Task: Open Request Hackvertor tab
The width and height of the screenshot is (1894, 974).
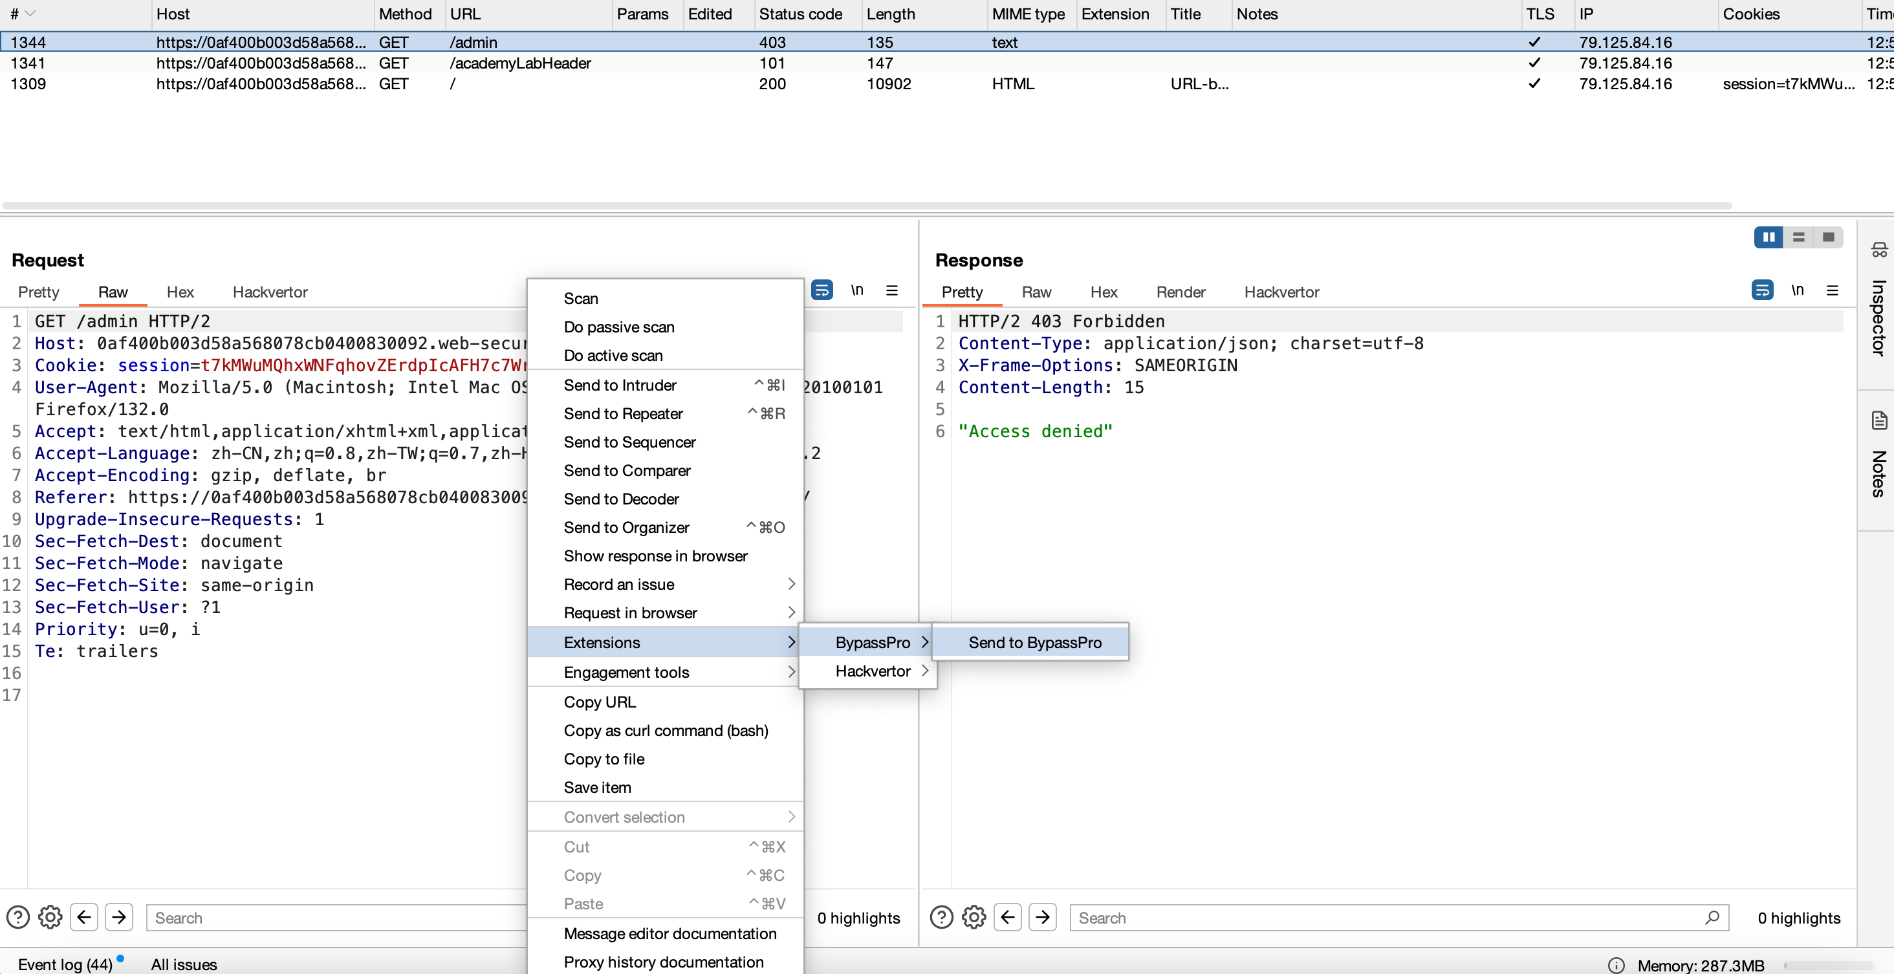Action: coord(270,292)
